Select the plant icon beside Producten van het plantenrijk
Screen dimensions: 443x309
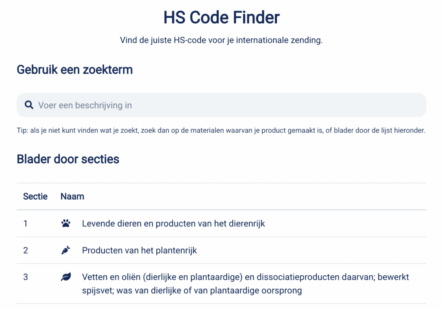point(66,250)
